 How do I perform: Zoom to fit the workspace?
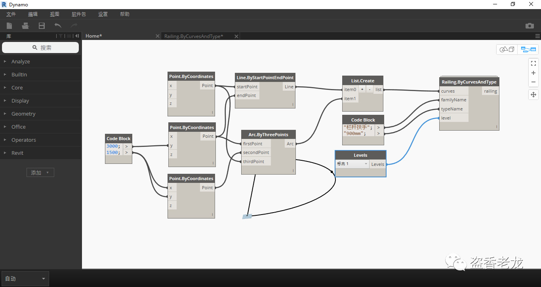pyautogui.click(x=533, y=63)
